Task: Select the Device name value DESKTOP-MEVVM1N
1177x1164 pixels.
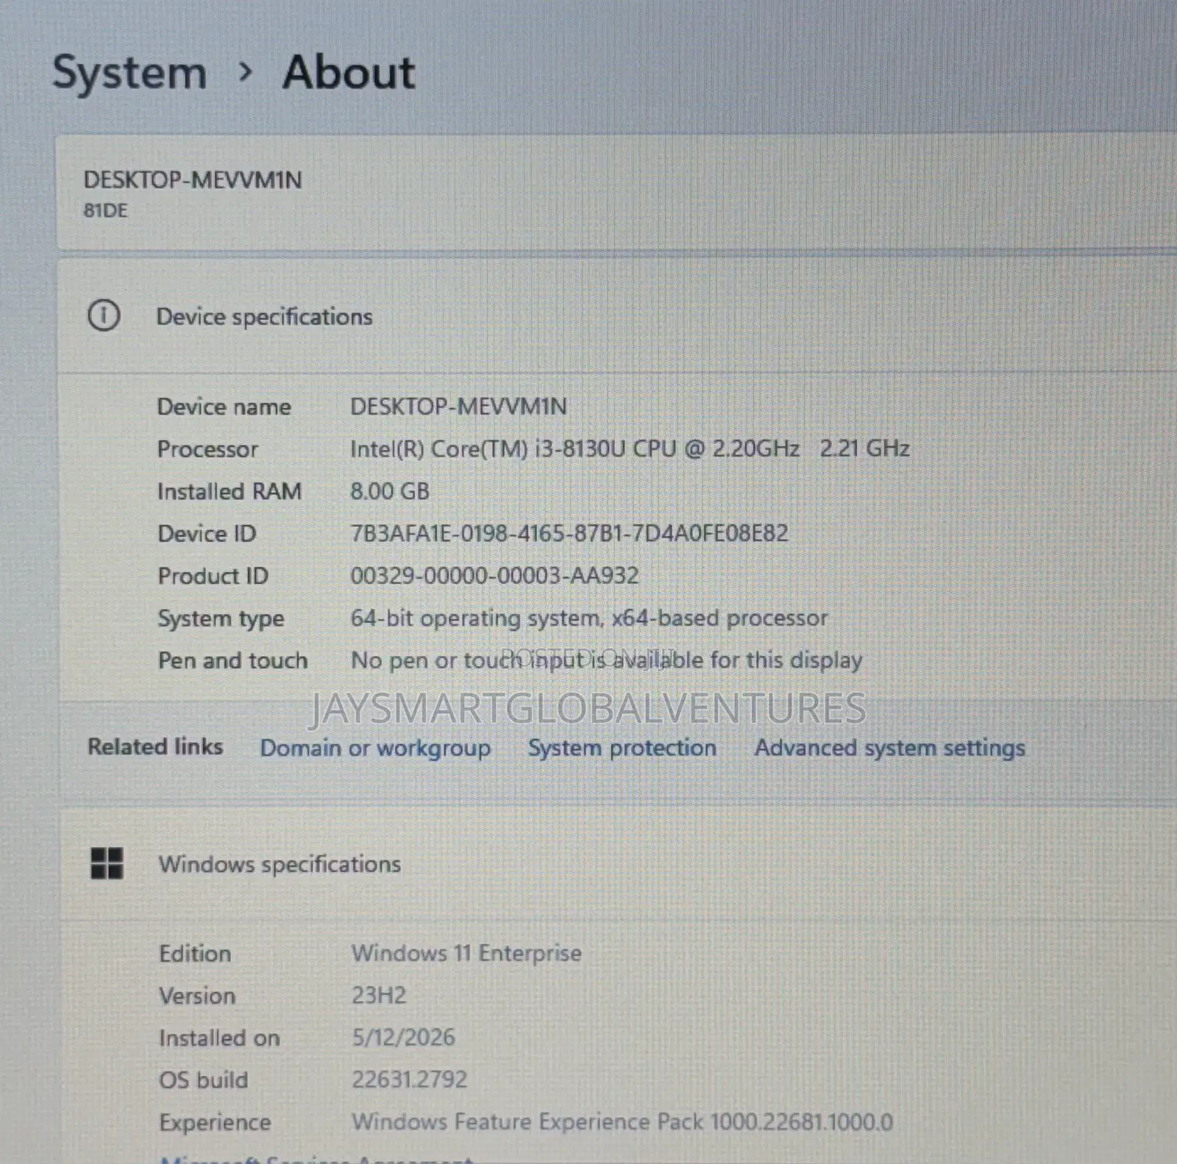Action: [x=458, y=407]
